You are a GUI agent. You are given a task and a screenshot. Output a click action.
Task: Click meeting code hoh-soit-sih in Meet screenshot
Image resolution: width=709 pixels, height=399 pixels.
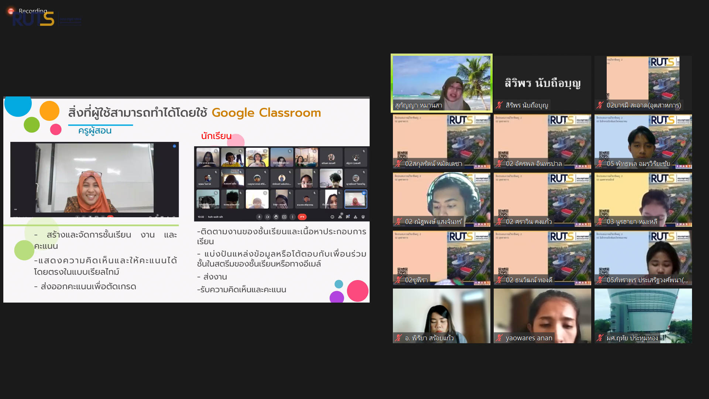pos(215,217)
